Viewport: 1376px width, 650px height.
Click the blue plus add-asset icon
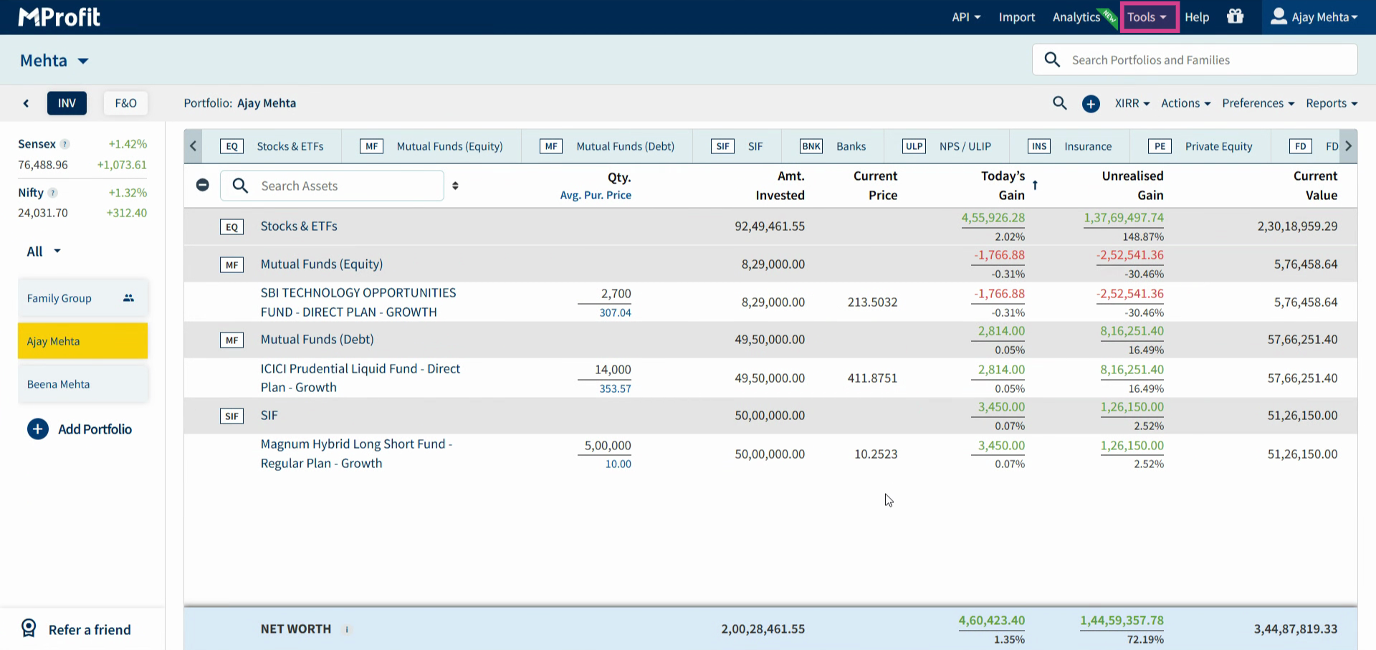1091,104
